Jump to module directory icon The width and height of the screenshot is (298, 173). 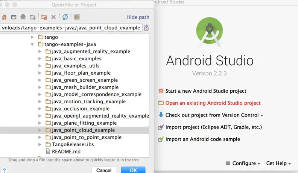coord(32,17)
